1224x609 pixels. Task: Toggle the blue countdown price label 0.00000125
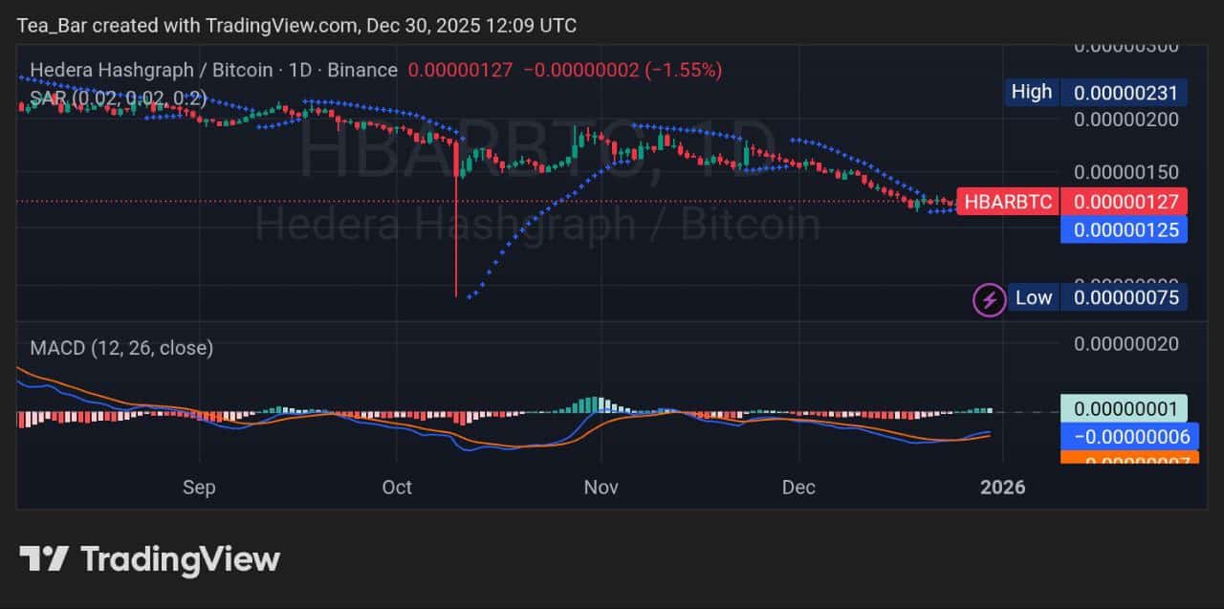[x=1125, y=229]
